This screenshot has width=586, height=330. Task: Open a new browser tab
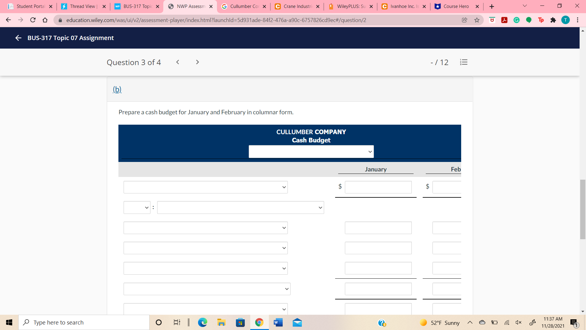[x=491, y=6]
